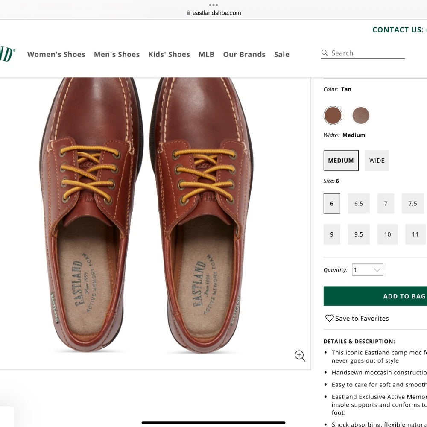Viewport: 427px width, 427px height.
Task: Go to the Sale section
Action: [282, 54]
